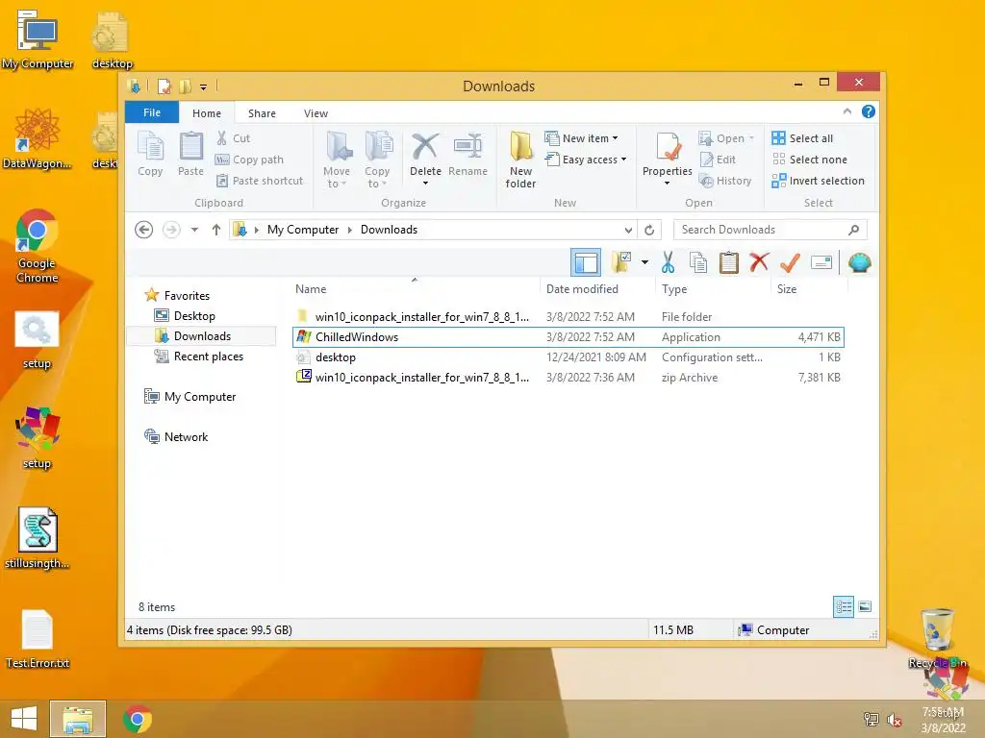Open the File menu tab
The width and height of the screenshot is (985, 738).
(152, 112)
